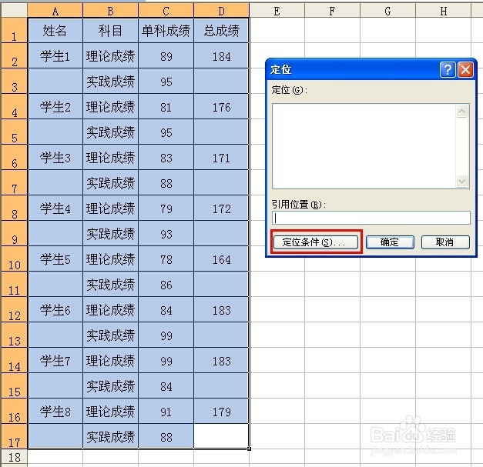
Task: Select the 学生3 cell
Action: coord(55,157)
